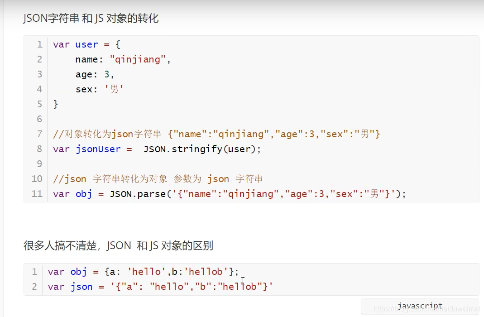Click code line 'var user = {'

(x=87, y=44)
